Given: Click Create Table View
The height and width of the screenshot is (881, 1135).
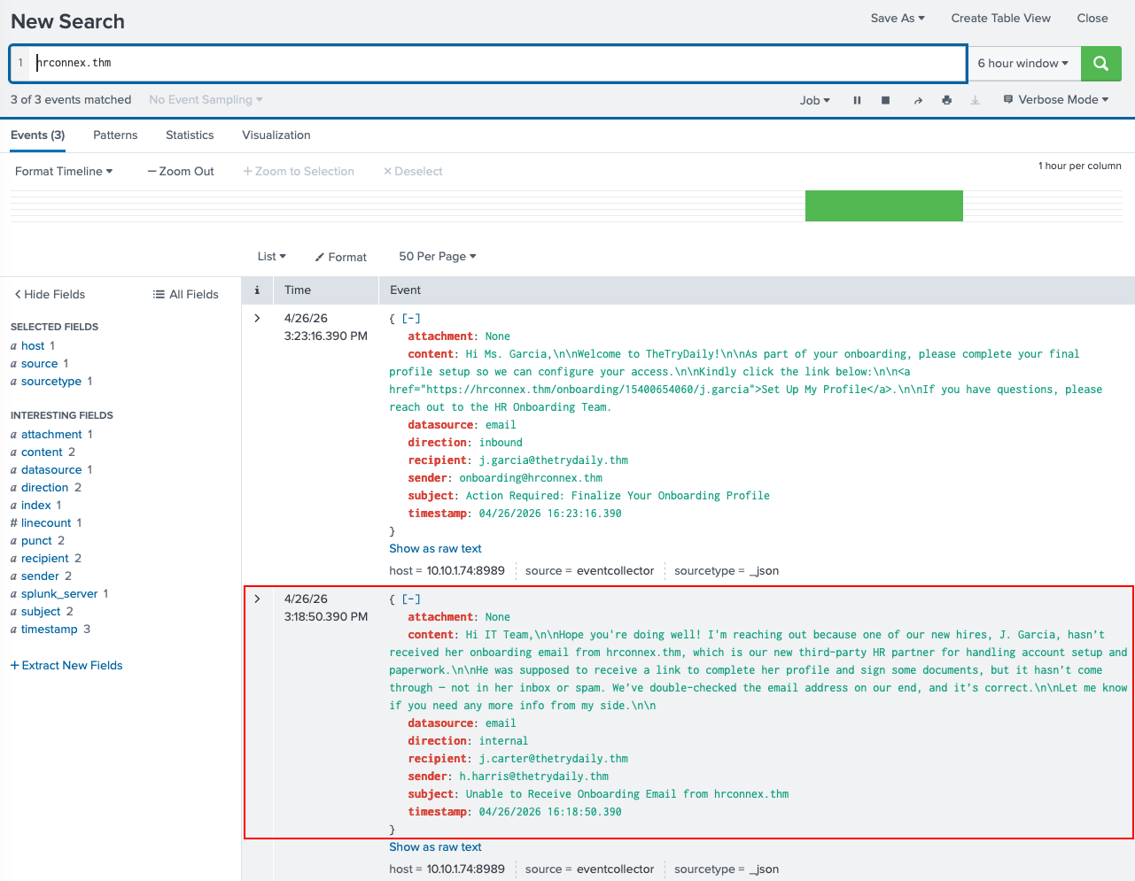Looking at the screenshot, I should 1001,18.
